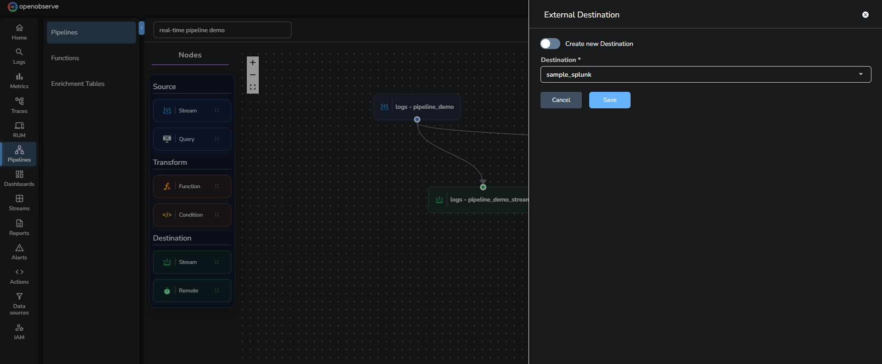Close the External Destination panel

[865, 15]
